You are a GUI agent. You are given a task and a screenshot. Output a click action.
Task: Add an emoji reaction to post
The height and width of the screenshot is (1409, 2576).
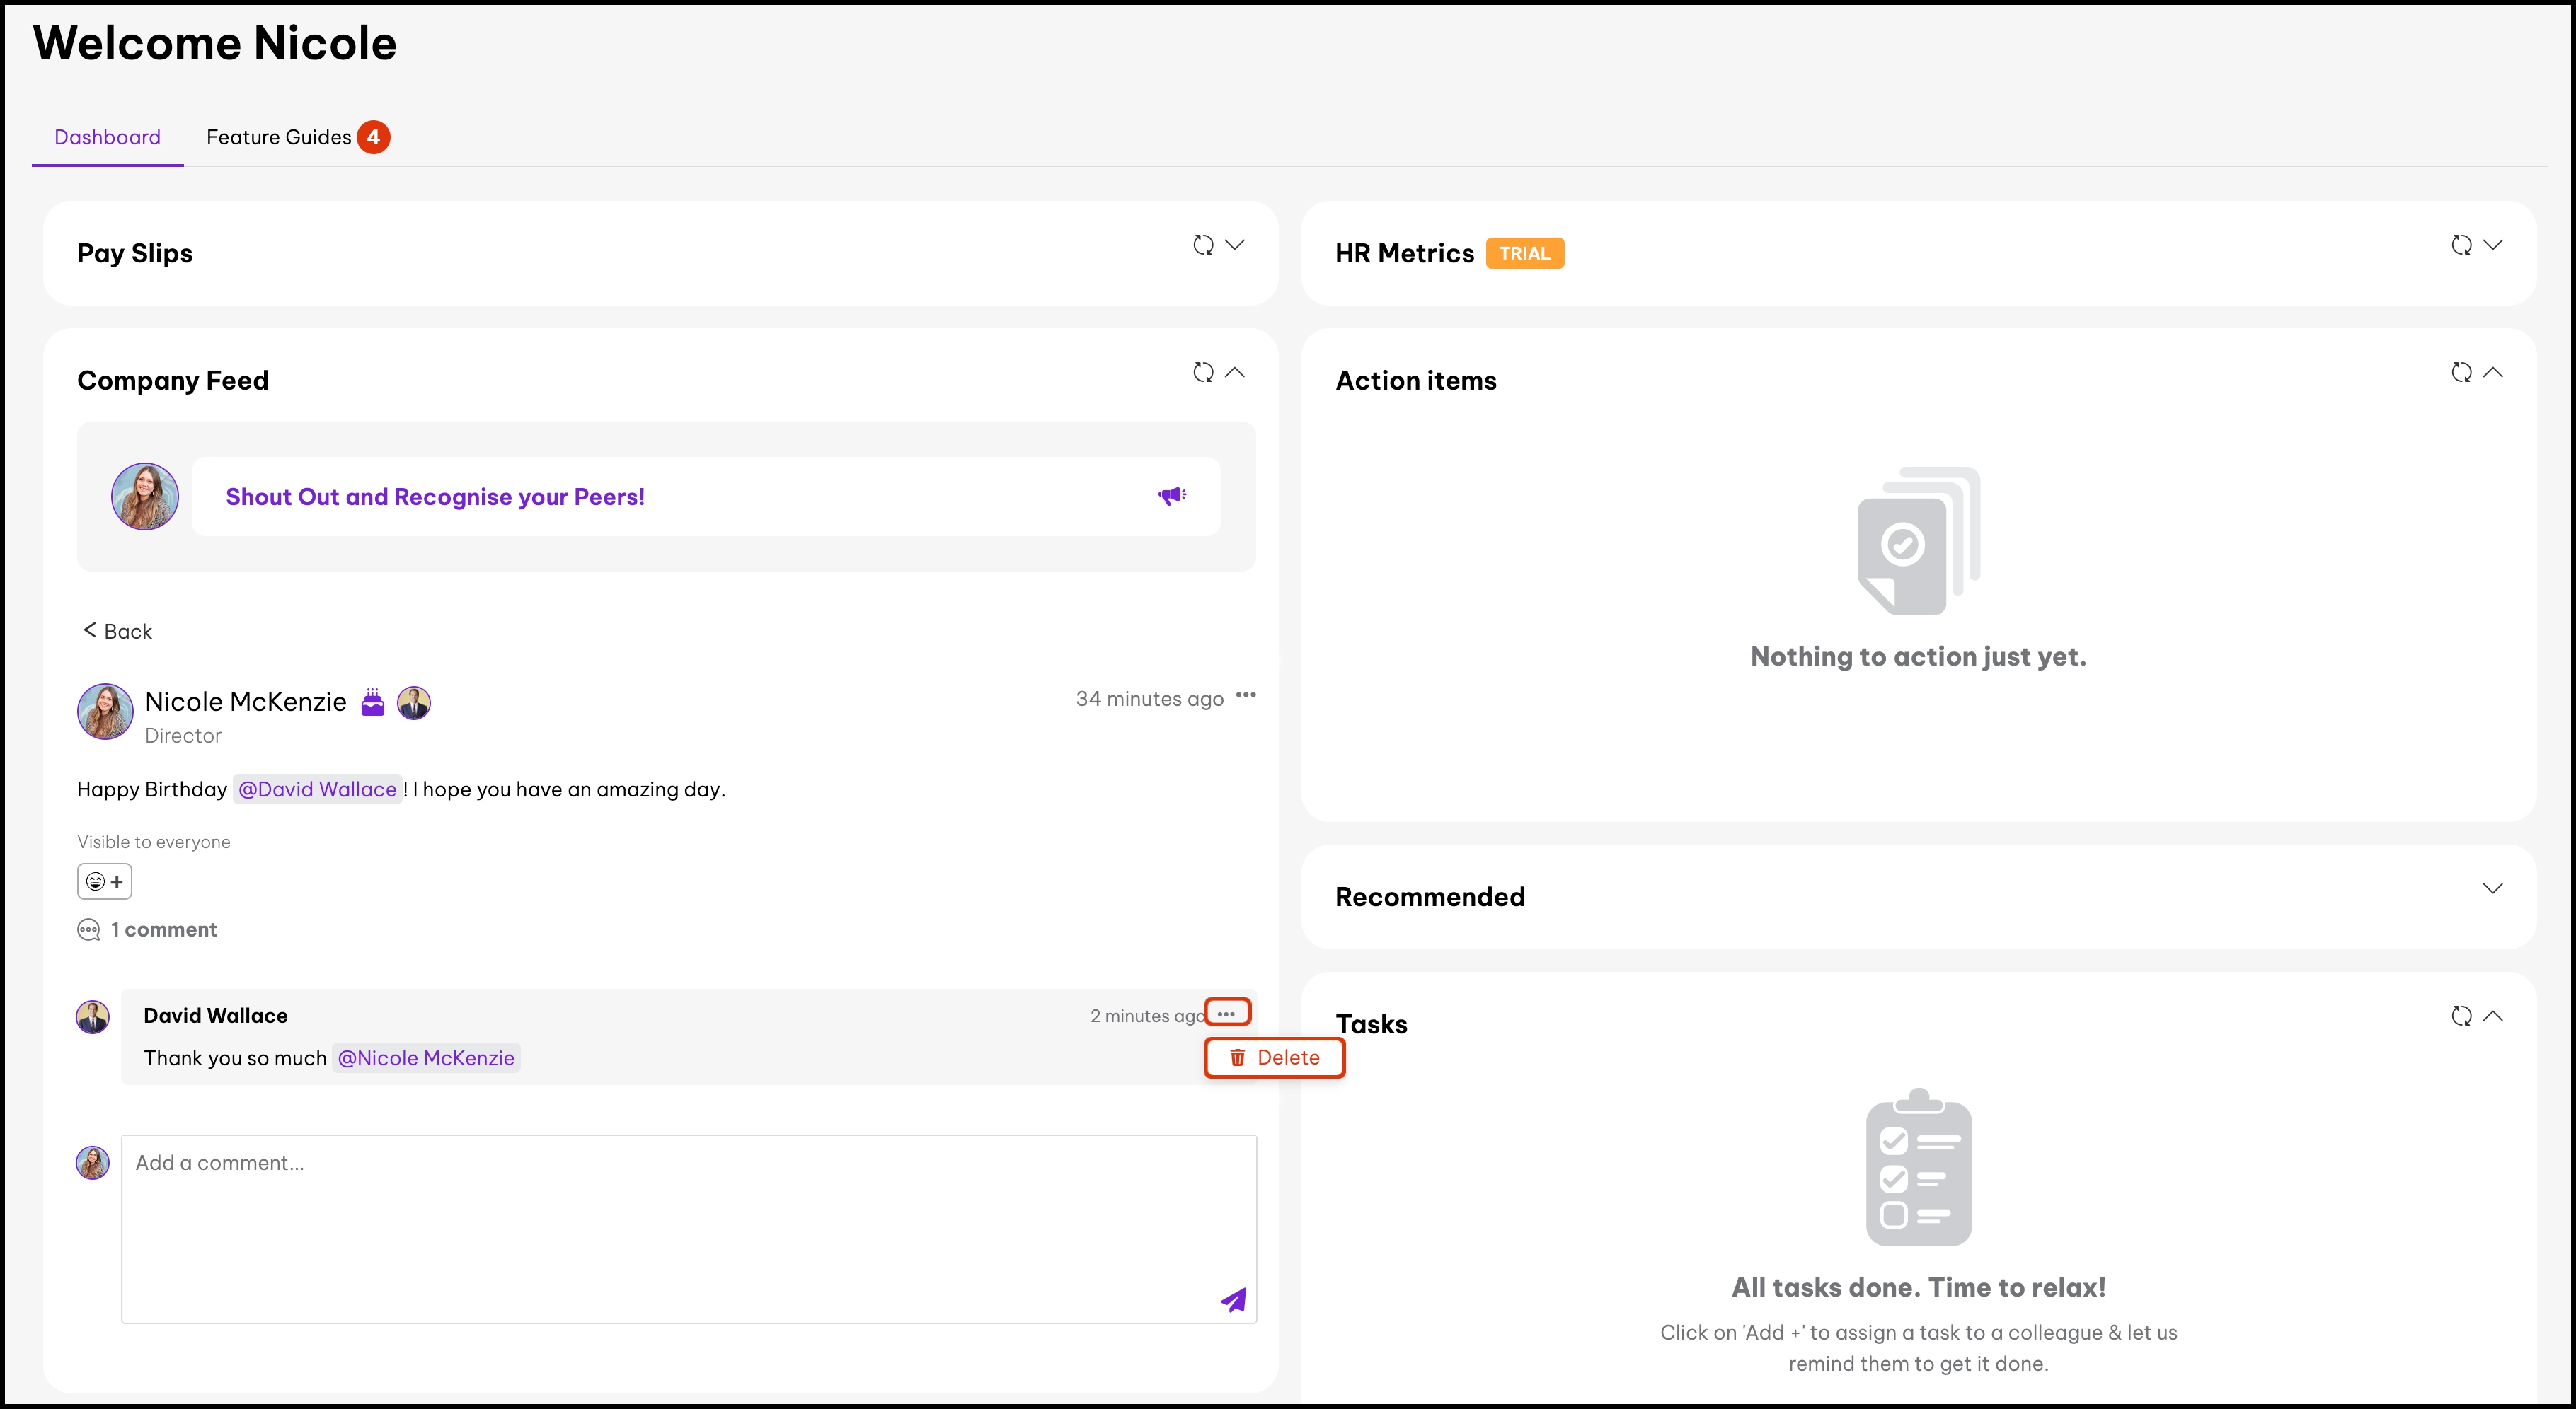click(x=105, y=881)
